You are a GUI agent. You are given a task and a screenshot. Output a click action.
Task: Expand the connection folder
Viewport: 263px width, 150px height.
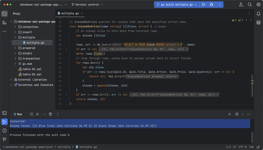point(15,27)
